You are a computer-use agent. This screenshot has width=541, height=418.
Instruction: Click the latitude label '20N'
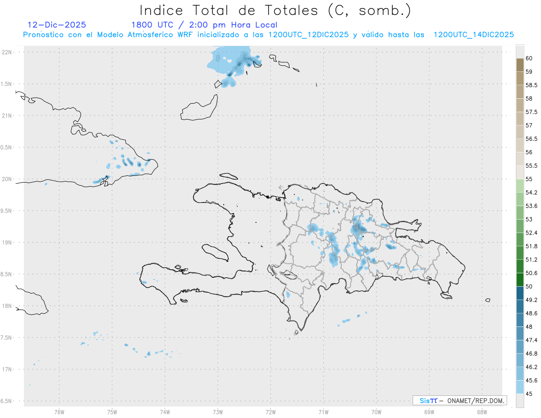(7, 179)
